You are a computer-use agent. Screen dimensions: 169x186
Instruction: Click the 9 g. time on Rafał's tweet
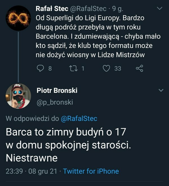(x=117, y=9)
